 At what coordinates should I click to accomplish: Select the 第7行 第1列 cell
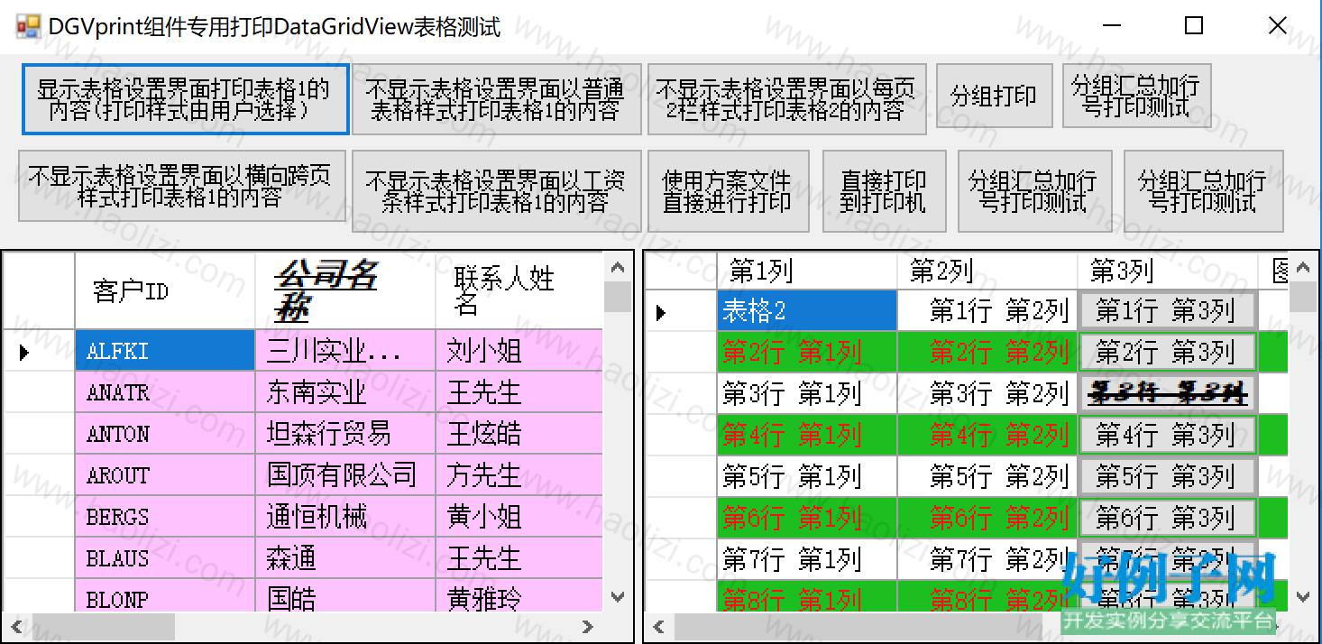pos(807,559)
